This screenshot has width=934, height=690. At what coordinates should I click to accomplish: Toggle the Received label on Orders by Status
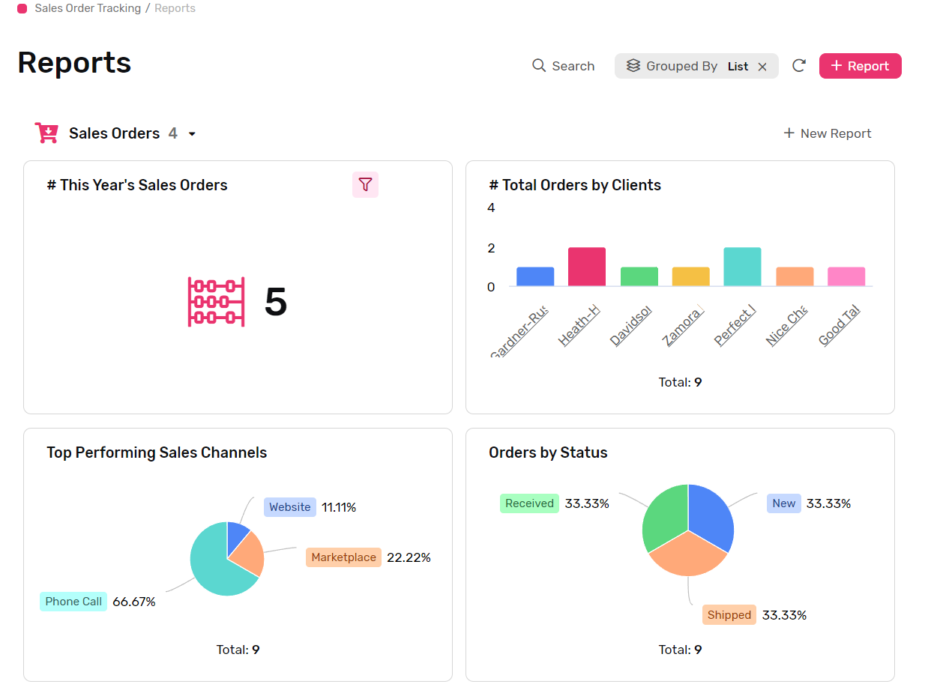point(529,503)
